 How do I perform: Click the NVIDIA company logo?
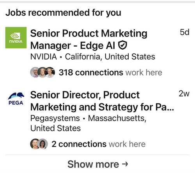click(16, 38)
